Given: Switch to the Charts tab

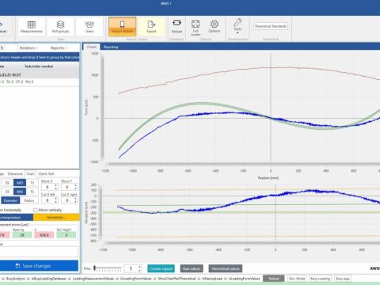Looking at the screenshot, I should [x=92, y=47].
